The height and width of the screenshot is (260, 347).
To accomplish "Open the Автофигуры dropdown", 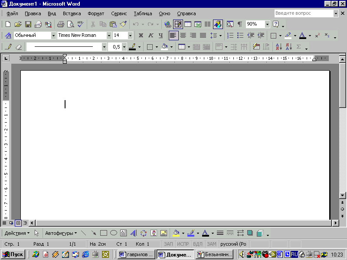I will click(61, 233).
